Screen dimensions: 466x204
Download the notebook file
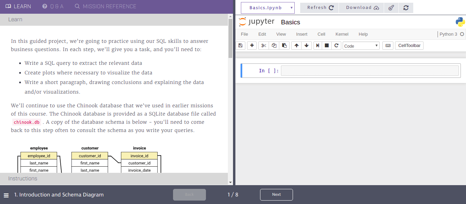362,8
